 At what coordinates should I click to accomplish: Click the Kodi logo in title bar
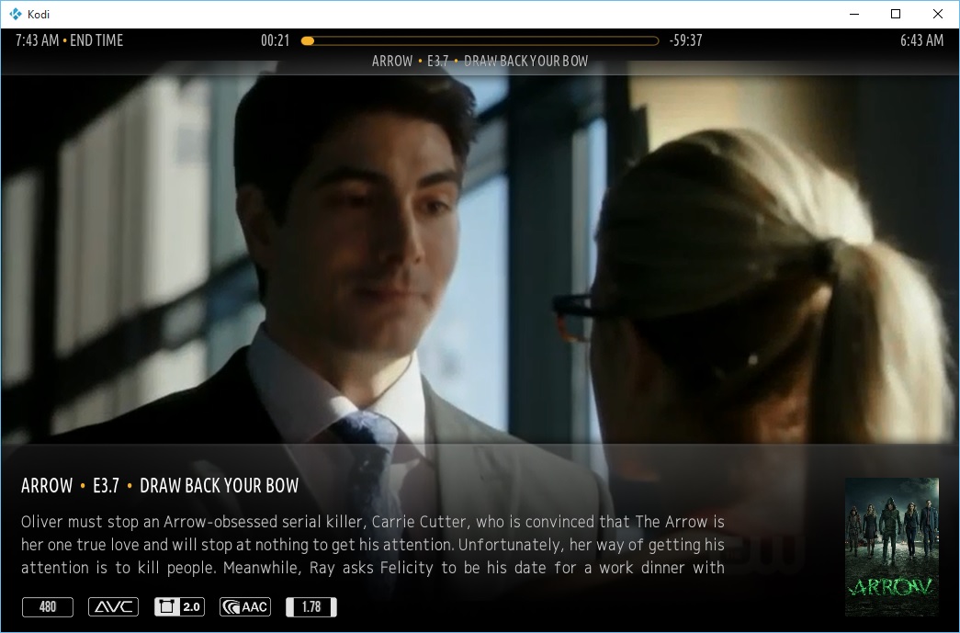click(16, 14)
